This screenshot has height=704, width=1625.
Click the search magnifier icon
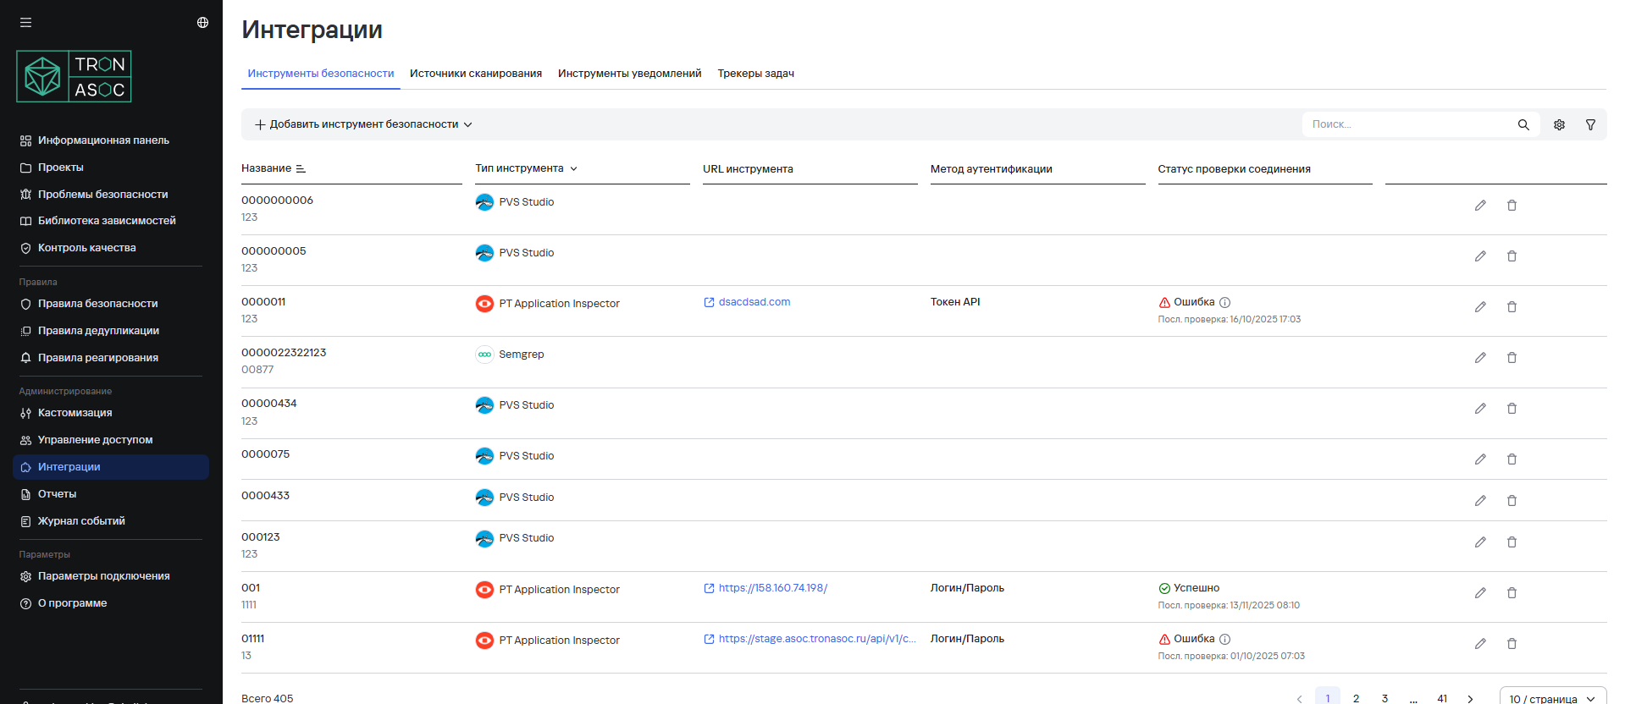click(1523, 124)
